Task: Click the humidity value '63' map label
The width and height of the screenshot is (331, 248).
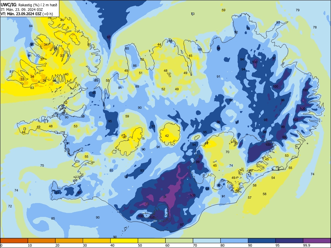Action: click(x=32, y=88)
